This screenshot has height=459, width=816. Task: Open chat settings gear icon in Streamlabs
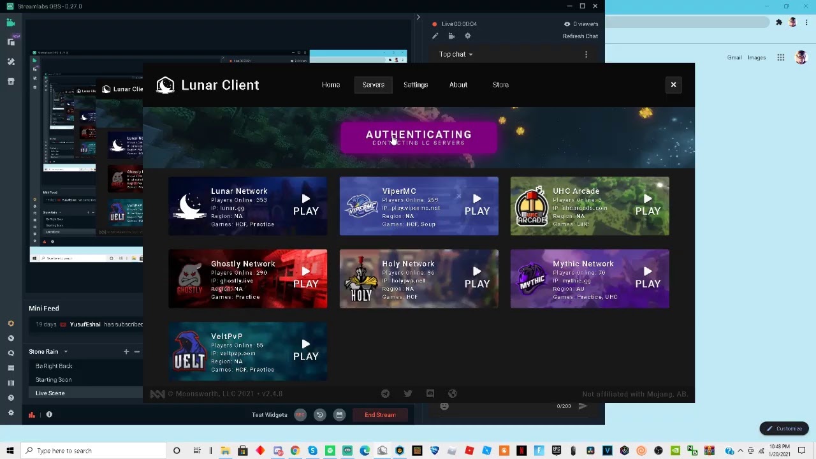click(x=467, y=36)
